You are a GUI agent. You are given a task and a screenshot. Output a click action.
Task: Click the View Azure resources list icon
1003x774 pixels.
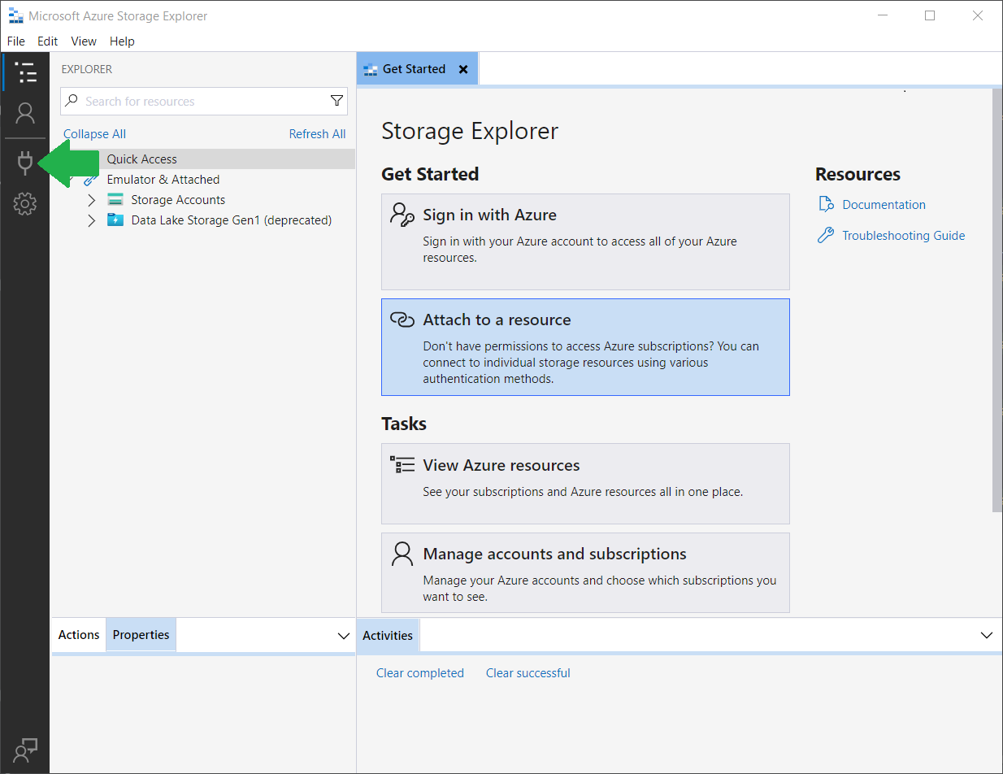pyautogui.click(x=402, y=465)
